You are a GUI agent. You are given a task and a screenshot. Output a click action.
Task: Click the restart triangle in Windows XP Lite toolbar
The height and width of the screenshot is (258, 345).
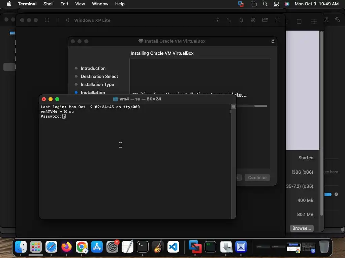pos(67,20)
